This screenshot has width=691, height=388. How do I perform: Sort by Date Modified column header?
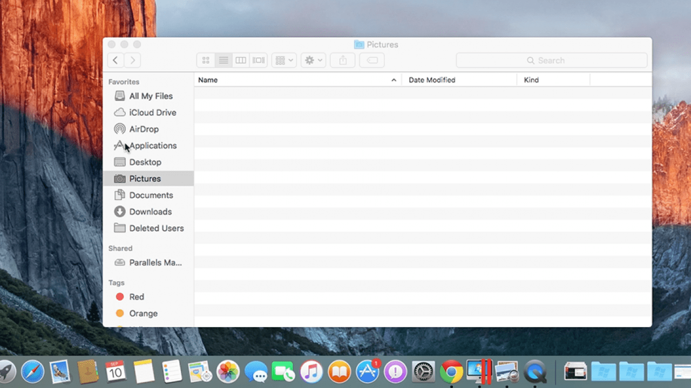[x=459, y=80]
